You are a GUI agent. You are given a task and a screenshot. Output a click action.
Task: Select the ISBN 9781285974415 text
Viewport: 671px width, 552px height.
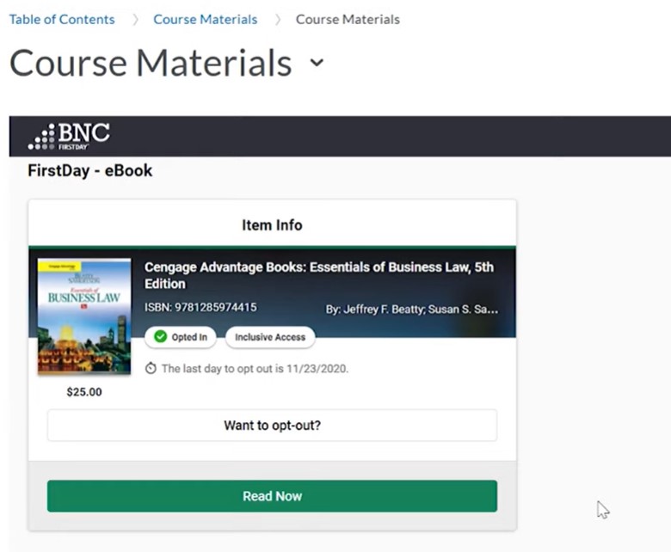200,307
